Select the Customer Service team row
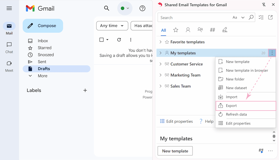Screen dimensions: 279x160 186,64
